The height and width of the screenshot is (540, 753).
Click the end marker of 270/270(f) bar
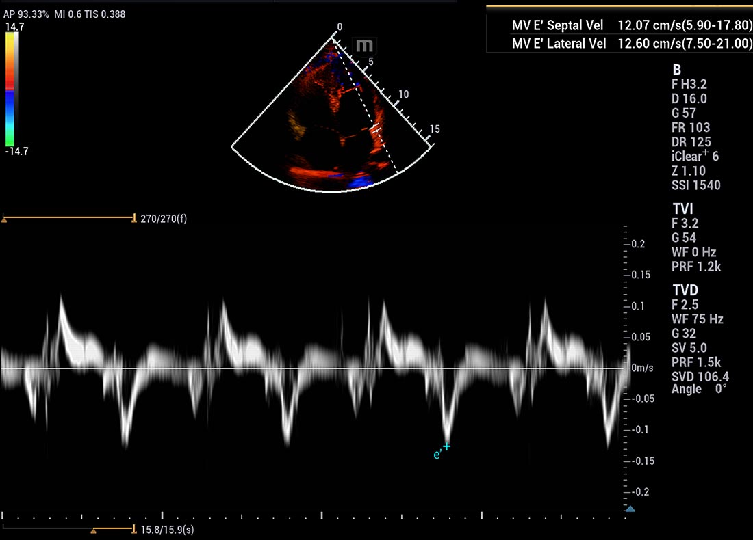133,219
